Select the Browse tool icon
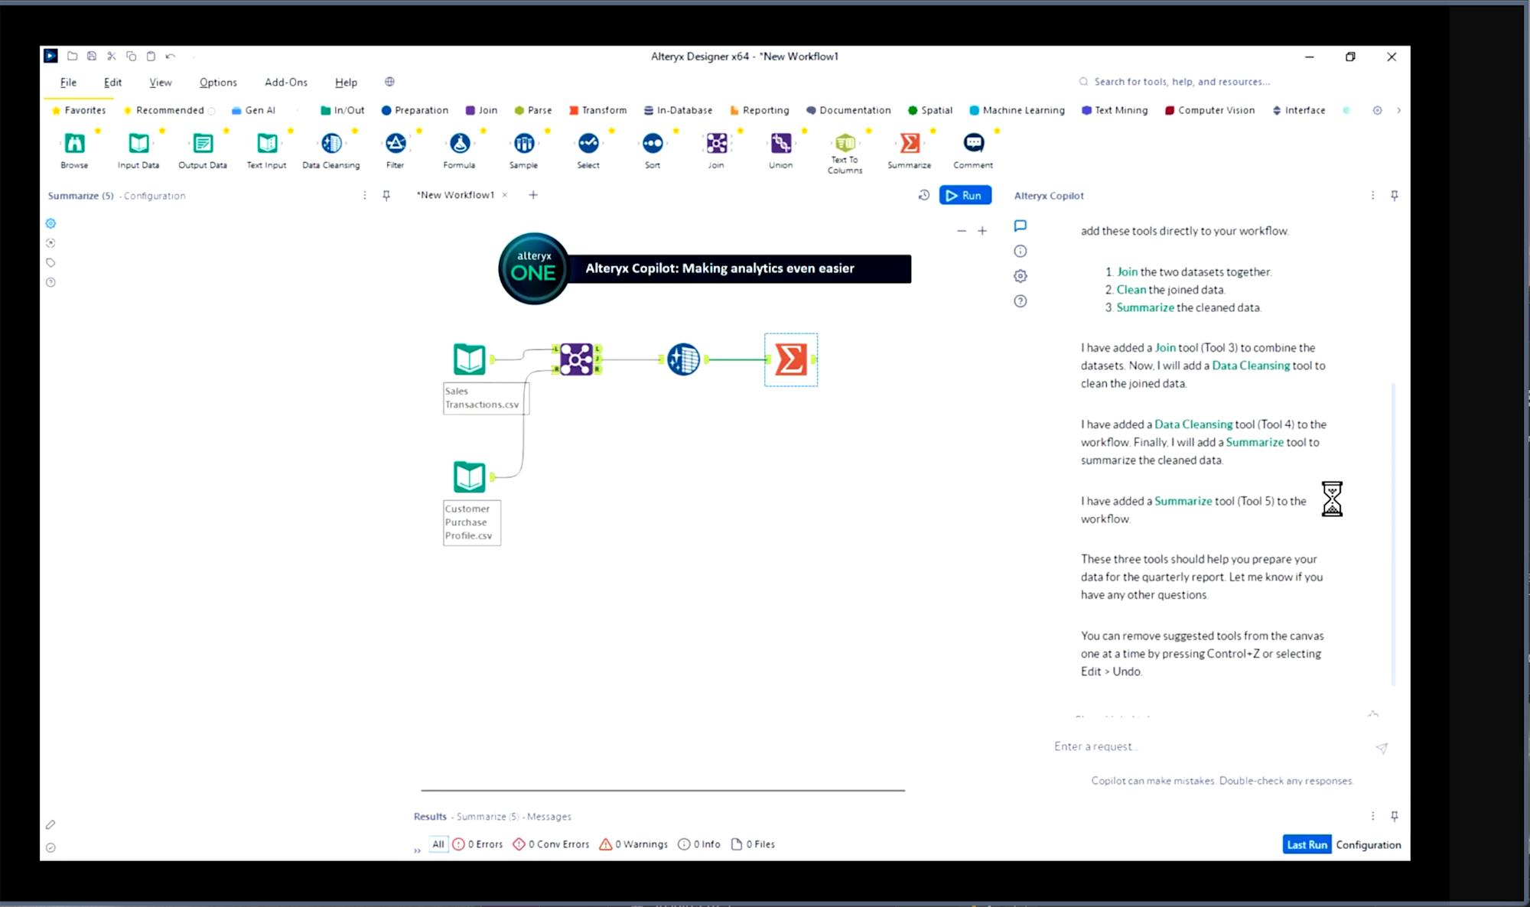 point(74,143)
